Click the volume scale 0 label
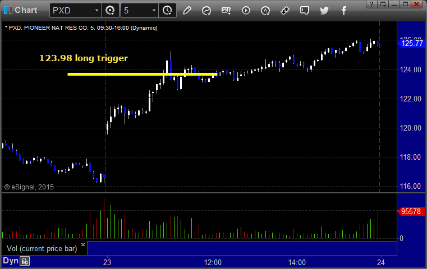 point(401,239)
